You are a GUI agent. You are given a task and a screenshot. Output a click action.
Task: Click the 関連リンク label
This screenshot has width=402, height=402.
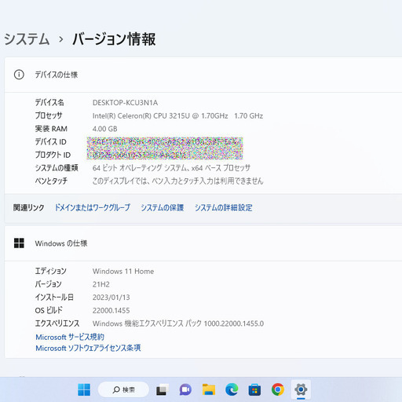pyautogui.click(x=28, y=208)
